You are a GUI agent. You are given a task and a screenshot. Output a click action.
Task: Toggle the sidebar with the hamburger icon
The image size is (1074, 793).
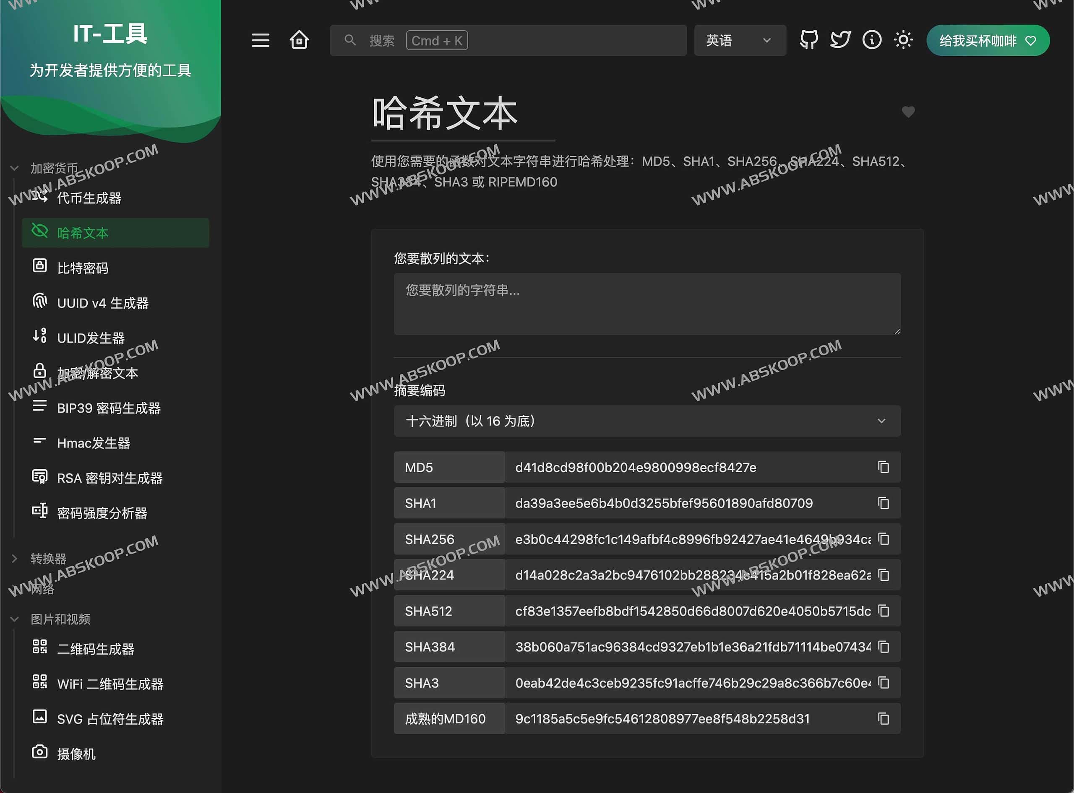(x=260, y=40)
